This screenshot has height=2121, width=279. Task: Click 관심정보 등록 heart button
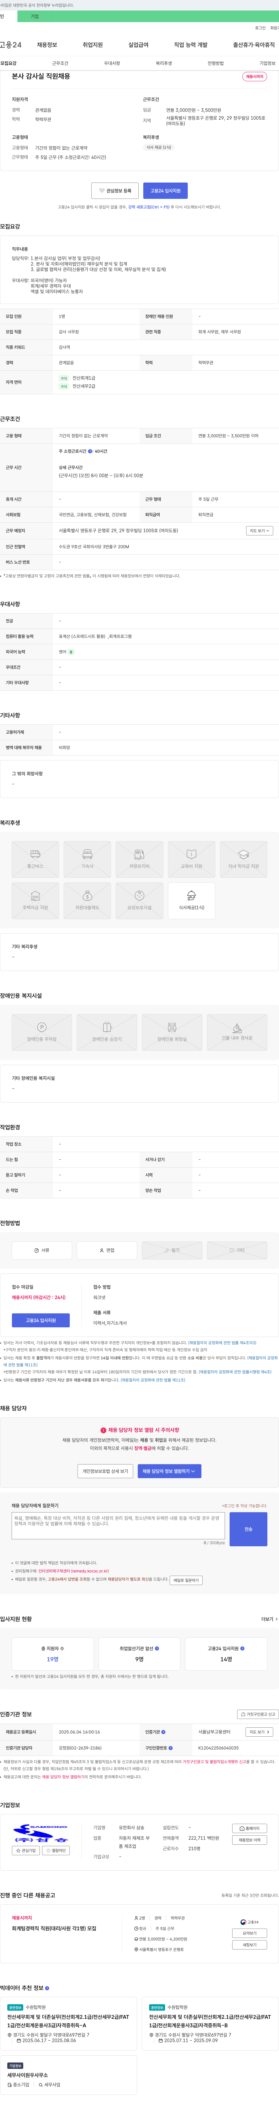point(115,190)
